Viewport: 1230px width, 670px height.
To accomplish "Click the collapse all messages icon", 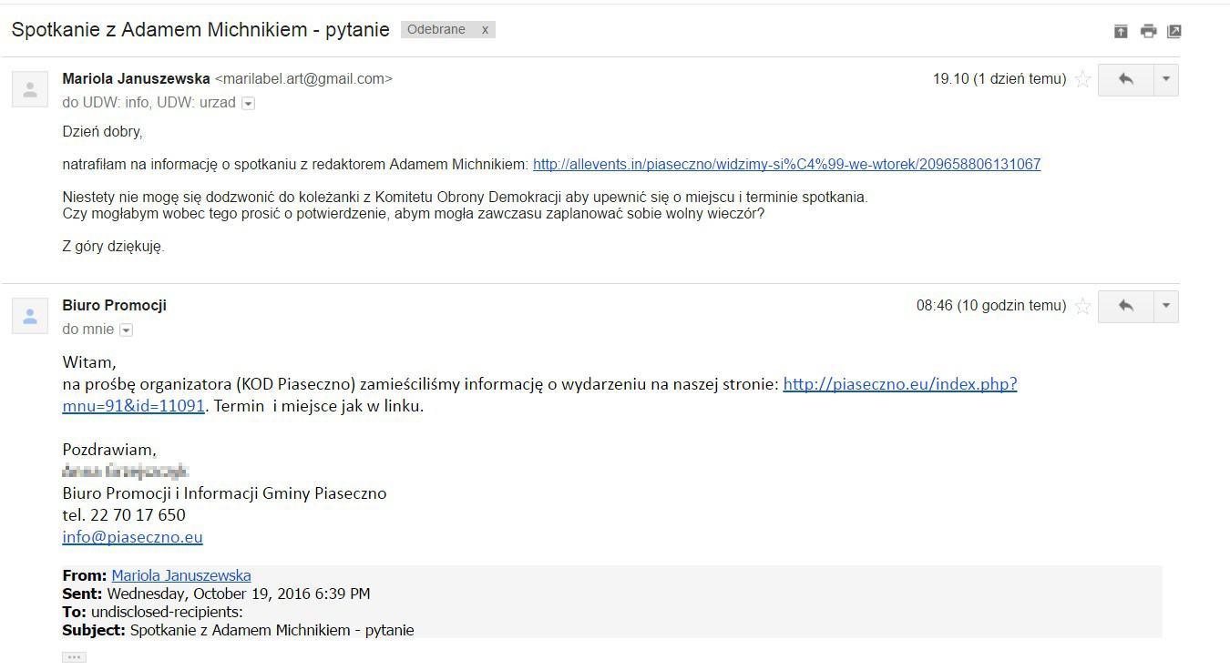I will (x=1121, y=31).
